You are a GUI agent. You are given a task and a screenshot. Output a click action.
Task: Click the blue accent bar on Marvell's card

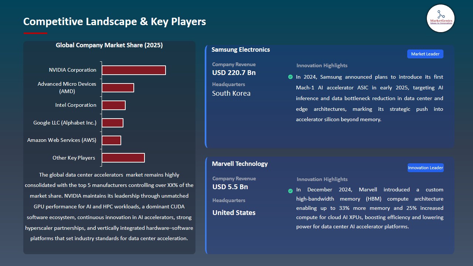[x=206, y=205]
